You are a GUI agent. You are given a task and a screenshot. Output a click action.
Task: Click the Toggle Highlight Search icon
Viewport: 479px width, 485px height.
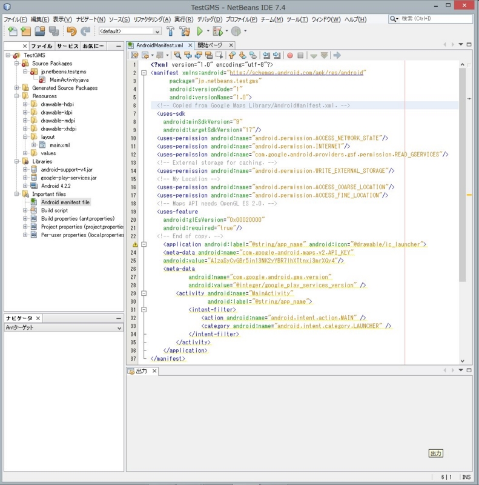tap(209, 55)
